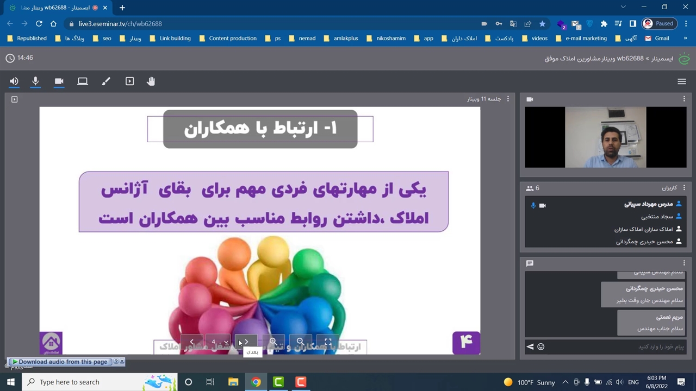Raise hand using the hand icon
The image size is (696, 391).
[x=151, y=81]
